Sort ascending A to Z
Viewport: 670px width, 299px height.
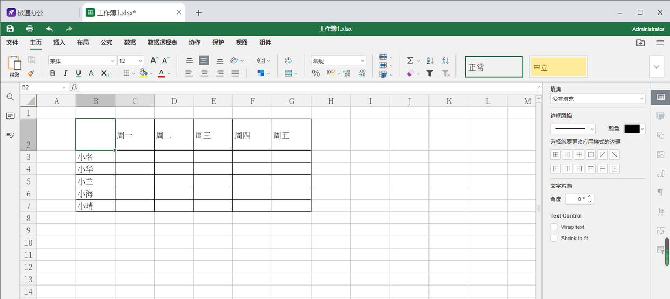[430, 60]
